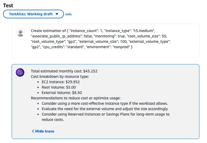
Task: Select the Root Volume: $5.00 bullet
Action: tap(59, 87)
